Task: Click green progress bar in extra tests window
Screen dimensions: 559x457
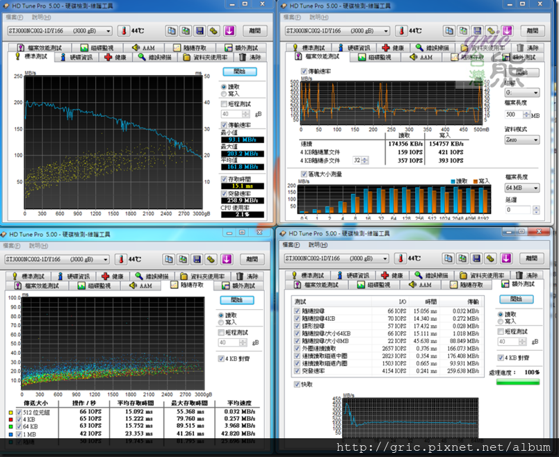Action: 518,382
